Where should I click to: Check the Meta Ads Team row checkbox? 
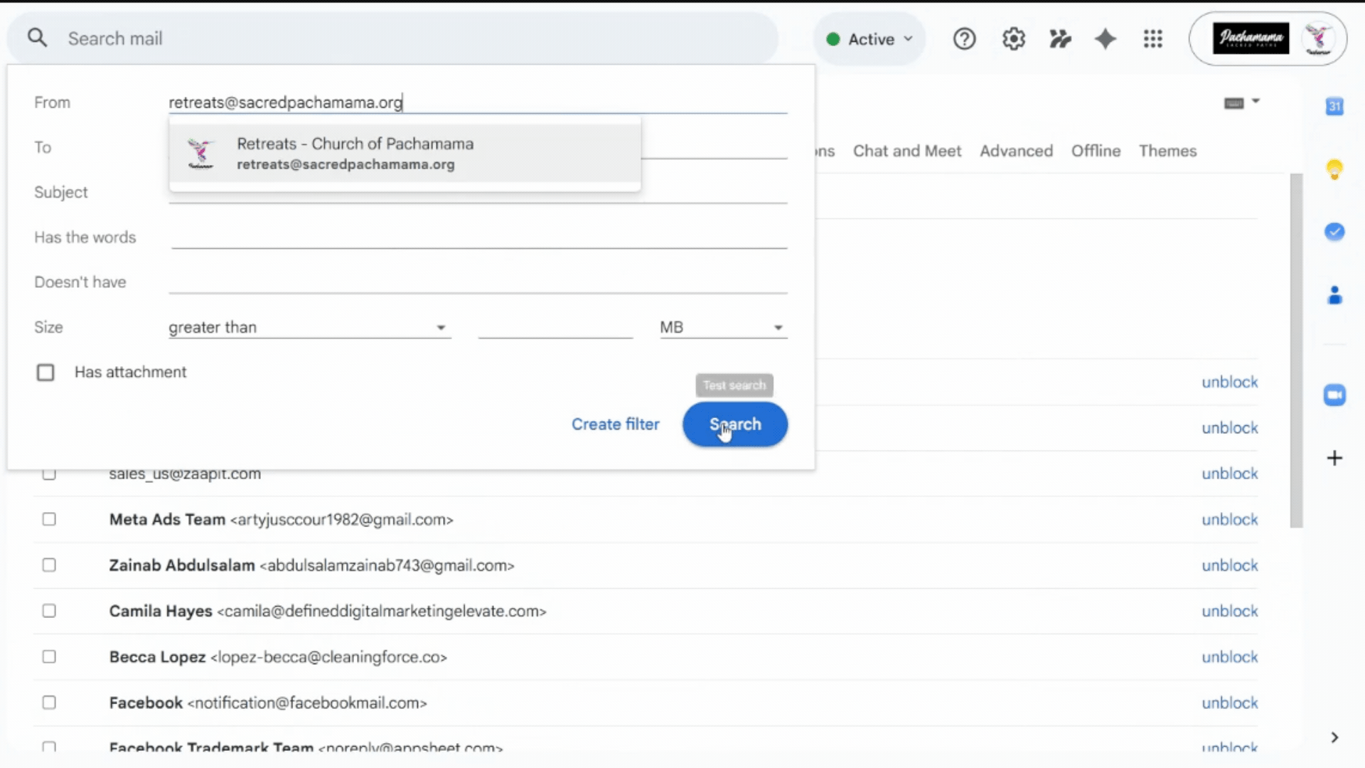49,519
